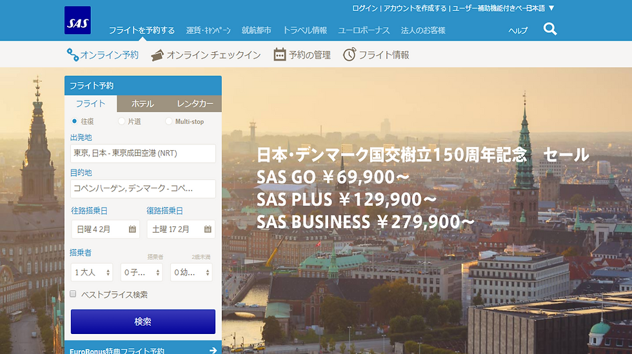Viewport: 632px width, 354px height.
Task: Open the outbound date calendar icon
Action: (x=132, y=229)
